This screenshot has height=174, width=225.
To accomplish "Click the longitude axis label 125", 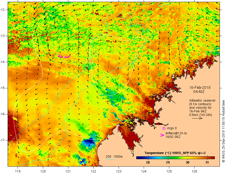I will pos(169,171).
